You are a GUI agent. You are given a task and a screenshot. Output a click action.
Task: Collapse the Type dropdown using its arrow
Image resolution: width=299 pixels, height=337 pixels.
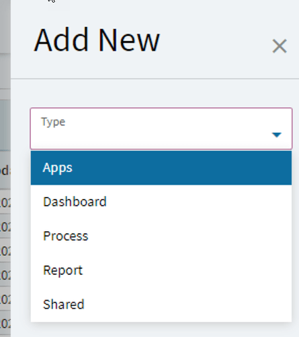point(276,135)
